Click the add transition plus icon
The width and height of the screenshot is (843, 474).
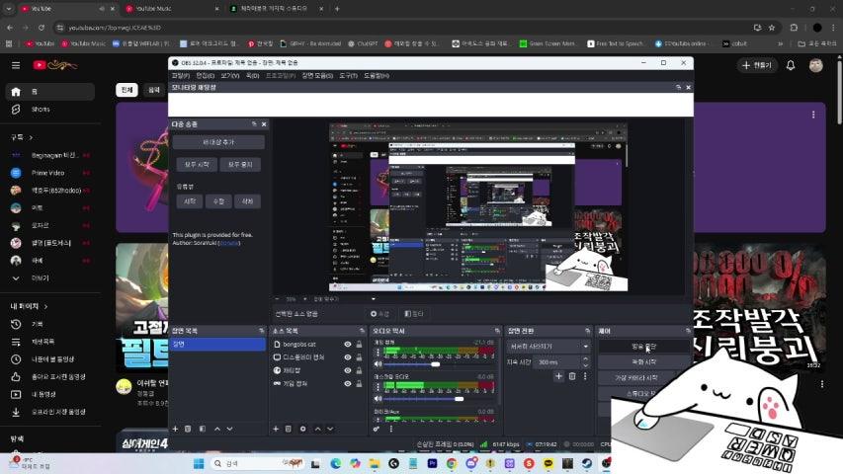[558, 376]
